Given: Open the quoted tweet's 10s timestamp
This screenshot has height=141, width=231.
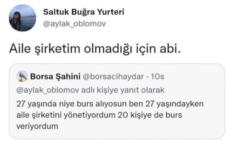Looking at the screenshot, I should 157,77.
